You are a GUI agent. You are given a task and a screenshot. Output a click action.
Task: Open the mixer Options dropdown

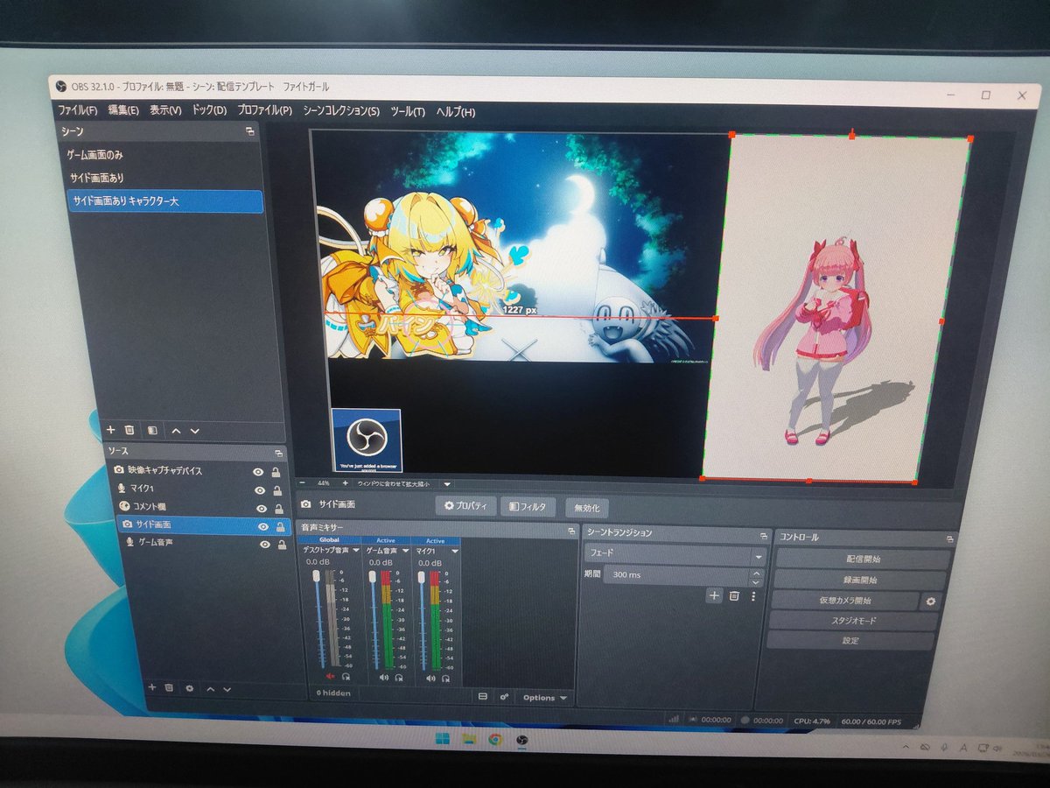tap(543, 698)
